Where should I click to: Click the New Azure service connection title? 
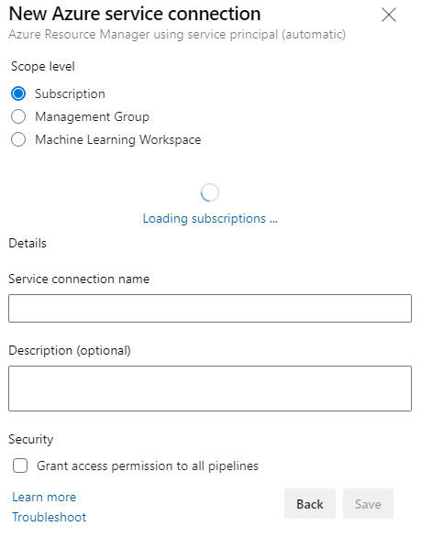coord(135,14)
